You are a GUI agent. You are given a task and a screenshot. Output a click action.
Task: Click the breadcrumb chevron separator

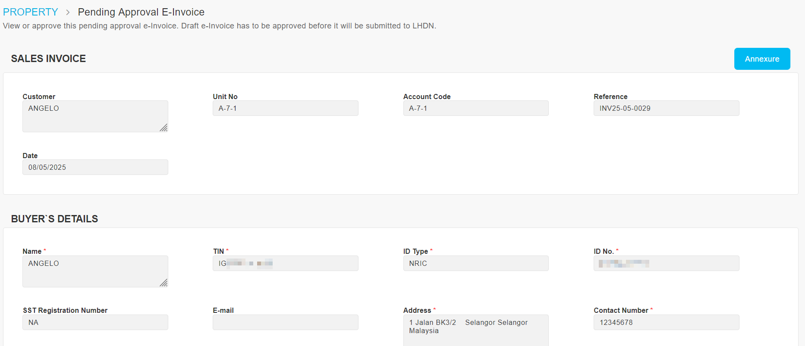point(68,12)
